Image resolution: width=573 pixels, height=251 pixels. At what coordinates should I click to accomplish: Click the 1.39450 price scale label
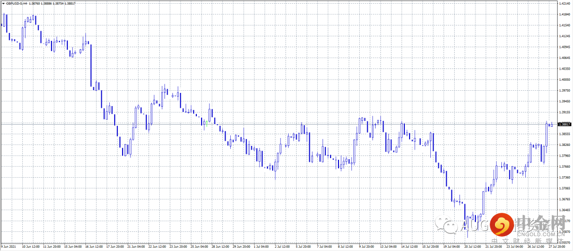pyautogui.click(x=564, y=101)
